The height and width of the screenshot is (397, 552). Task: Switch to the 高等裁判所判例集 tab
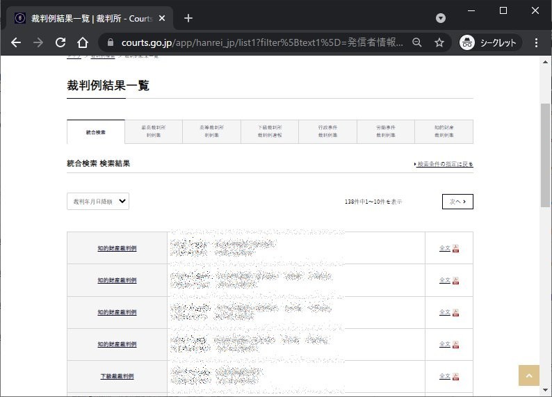(211, 131)
